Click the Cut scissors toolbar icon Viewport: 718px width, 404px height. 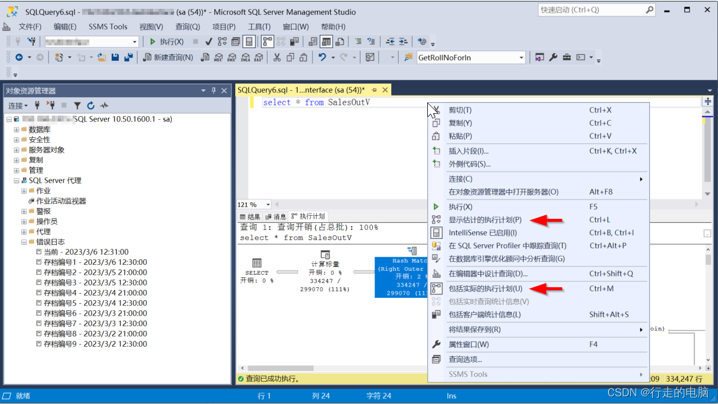pyautogui.click(x=277, y=57)
